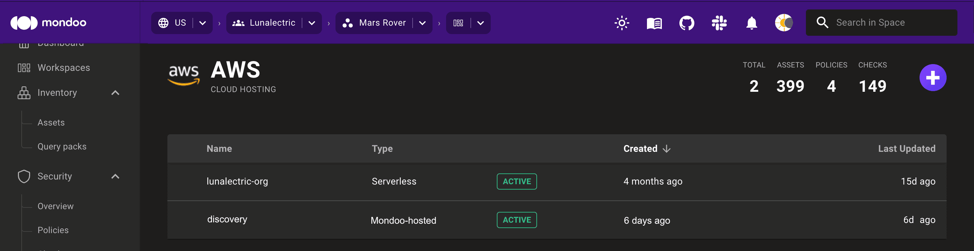Toggle the ACTIVE status on discovery
The width and height of the screenshot is (974, 251).
click(x=516, y=220)
